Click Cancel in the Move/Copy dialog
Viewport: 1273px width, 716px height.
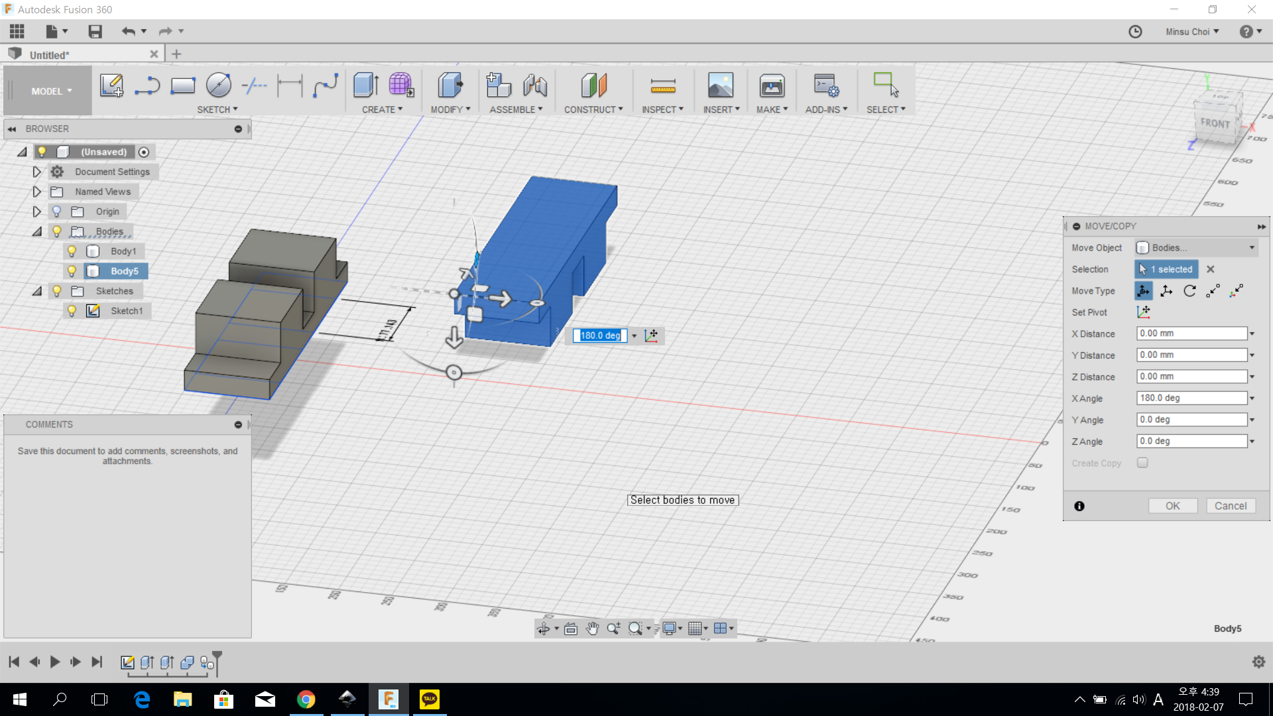[x=1231, y=506]
